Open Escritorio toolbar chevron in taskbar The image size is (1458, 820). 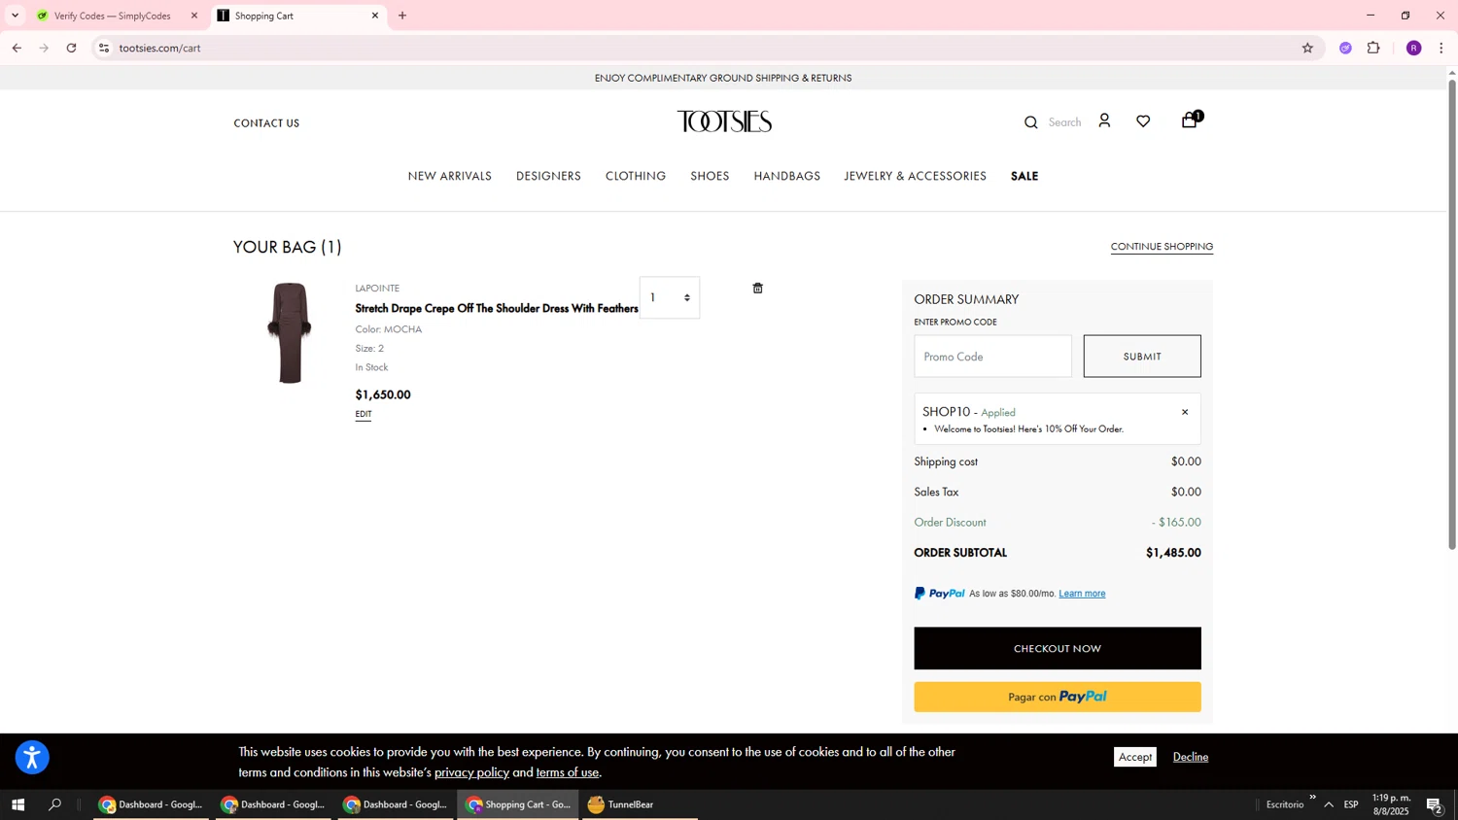1312,798
